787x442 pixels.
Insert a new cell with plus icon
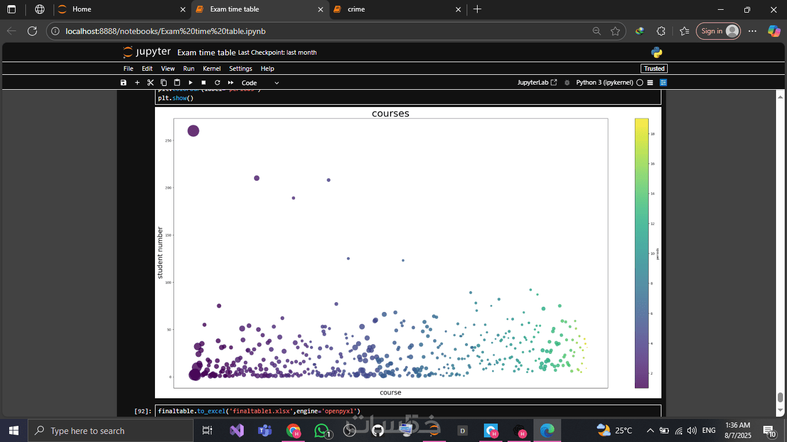click(x=137, y=83)
